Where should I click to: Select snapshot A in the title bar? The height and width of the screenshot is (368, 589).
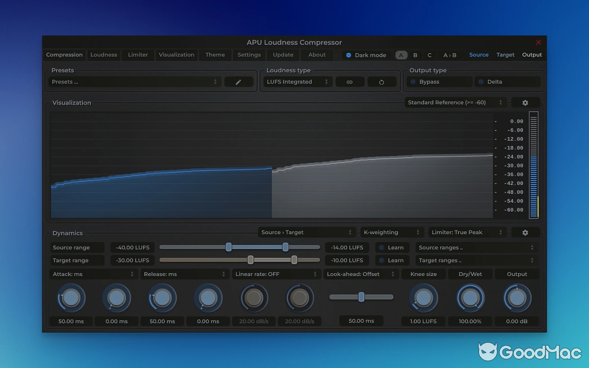(401, 55)
